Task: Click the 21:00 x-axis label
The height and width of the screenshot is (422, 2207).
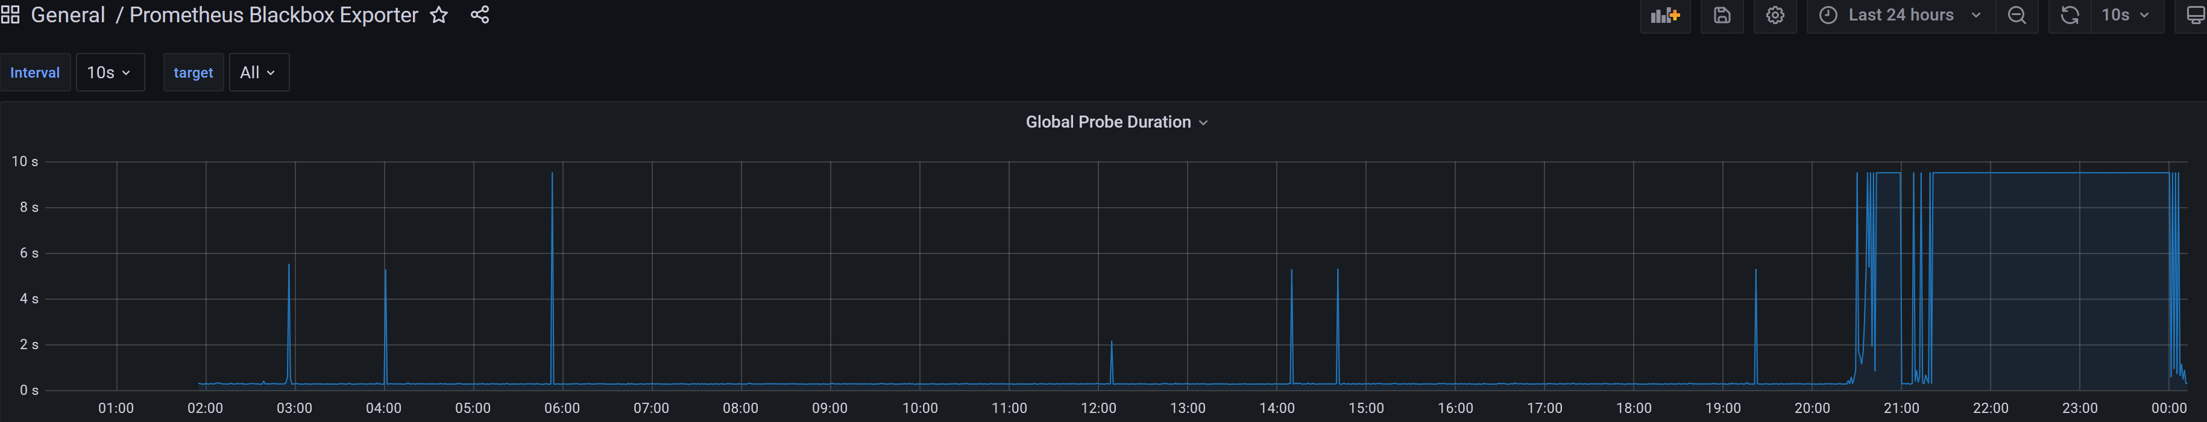Action: pos(1901,408)
